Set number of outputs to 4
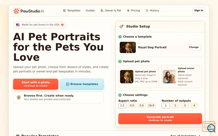This screenshot has height=136, width=218. [194, 106]
